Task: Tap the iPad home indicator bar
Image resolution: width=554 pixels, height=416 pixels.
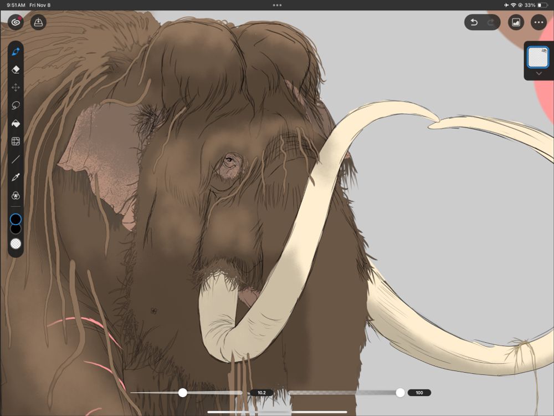Action: [278, 412]
